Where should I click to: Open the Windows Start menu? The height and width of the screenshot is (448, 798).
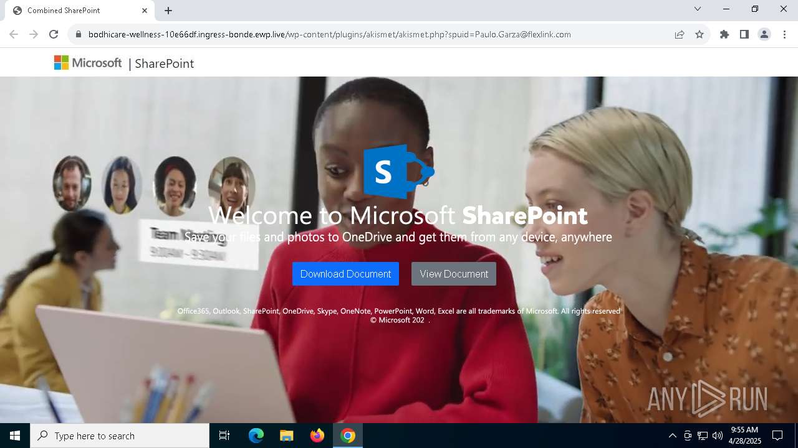click(x=15, y=436)
